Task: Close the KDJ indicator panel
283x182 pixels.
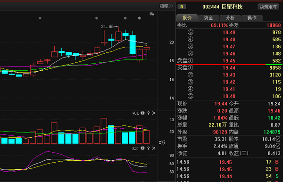Action: (154, 148)
